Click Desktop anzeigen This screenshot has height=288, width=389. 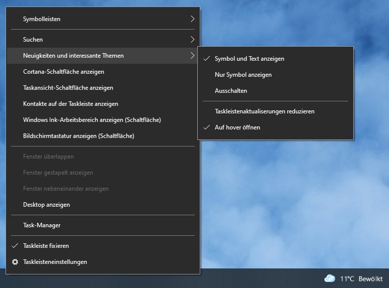click(x=46, y=205)
